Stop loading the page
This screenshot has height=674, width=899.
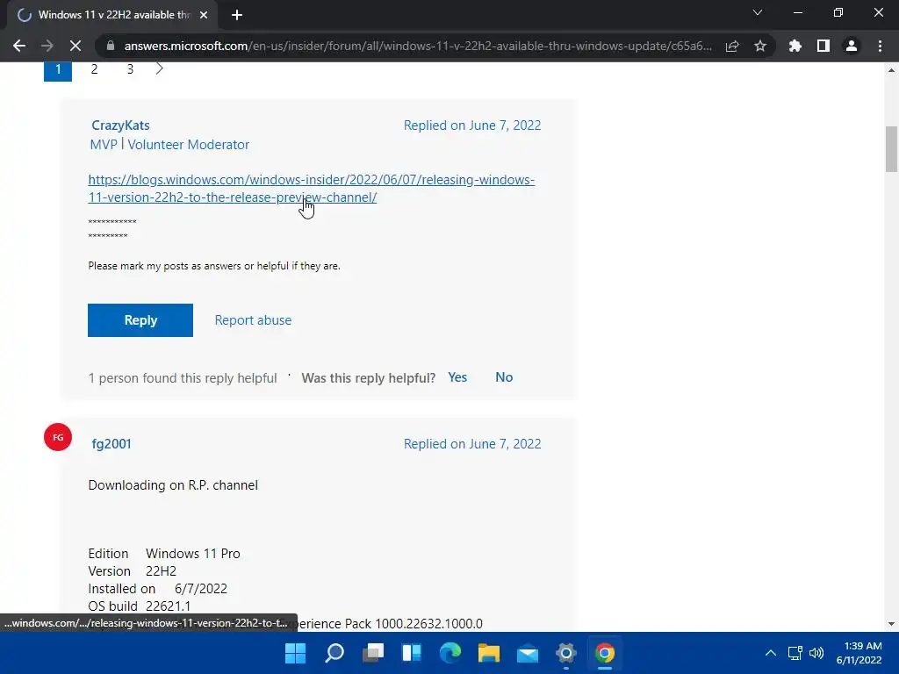pyautogui.click(x=76, y=46)
